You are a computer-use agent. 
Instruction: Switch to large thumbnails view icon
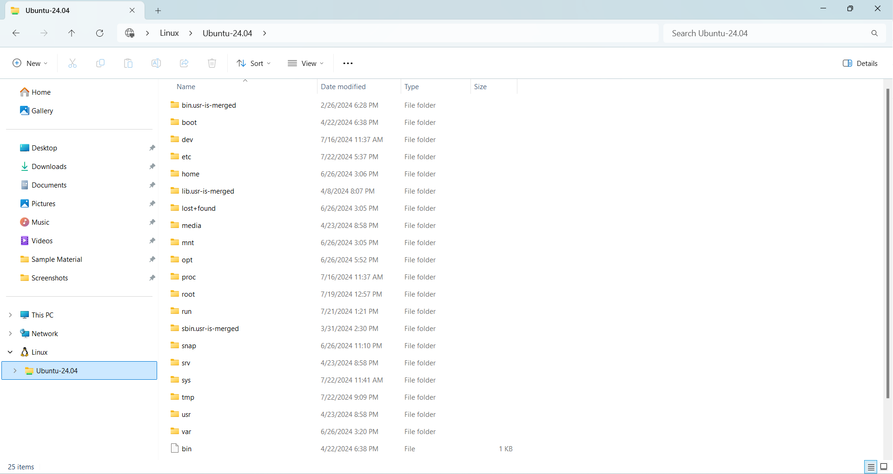click(x=884, y=467)
